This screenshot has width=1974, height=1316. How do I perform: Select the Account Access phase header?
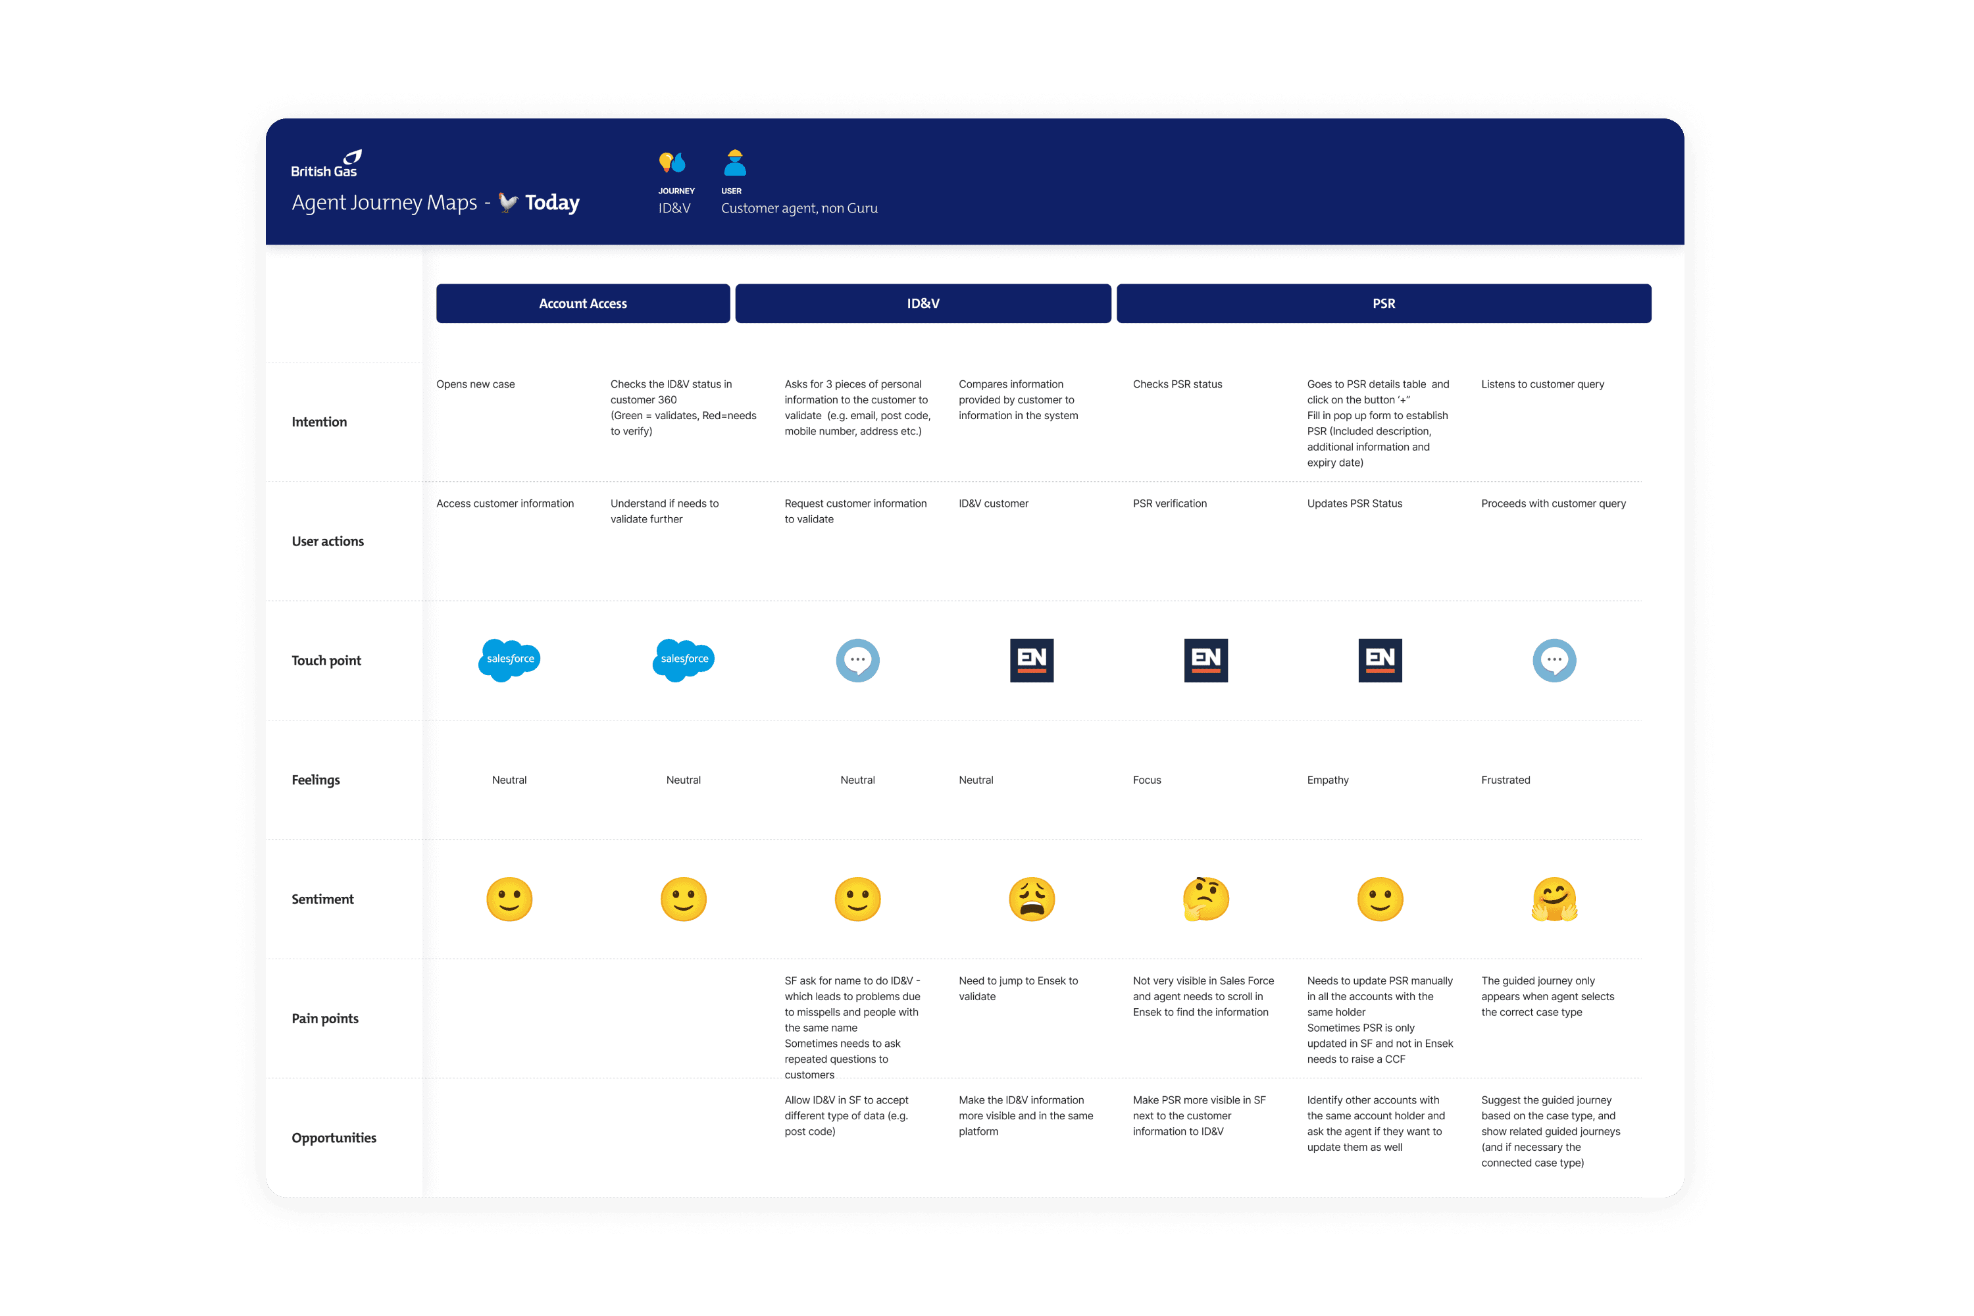[x=582, y=303]
